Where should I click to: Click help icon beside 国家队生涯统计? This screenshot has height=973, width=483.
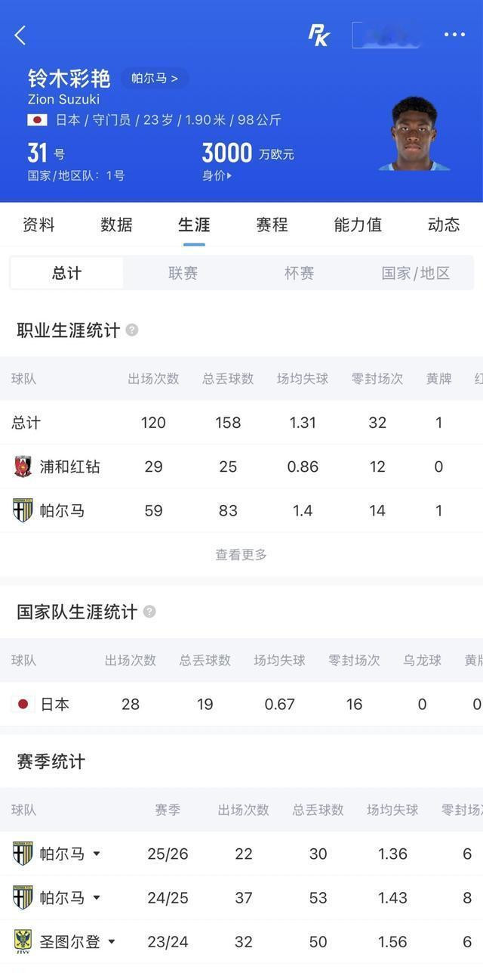point(149,612)
